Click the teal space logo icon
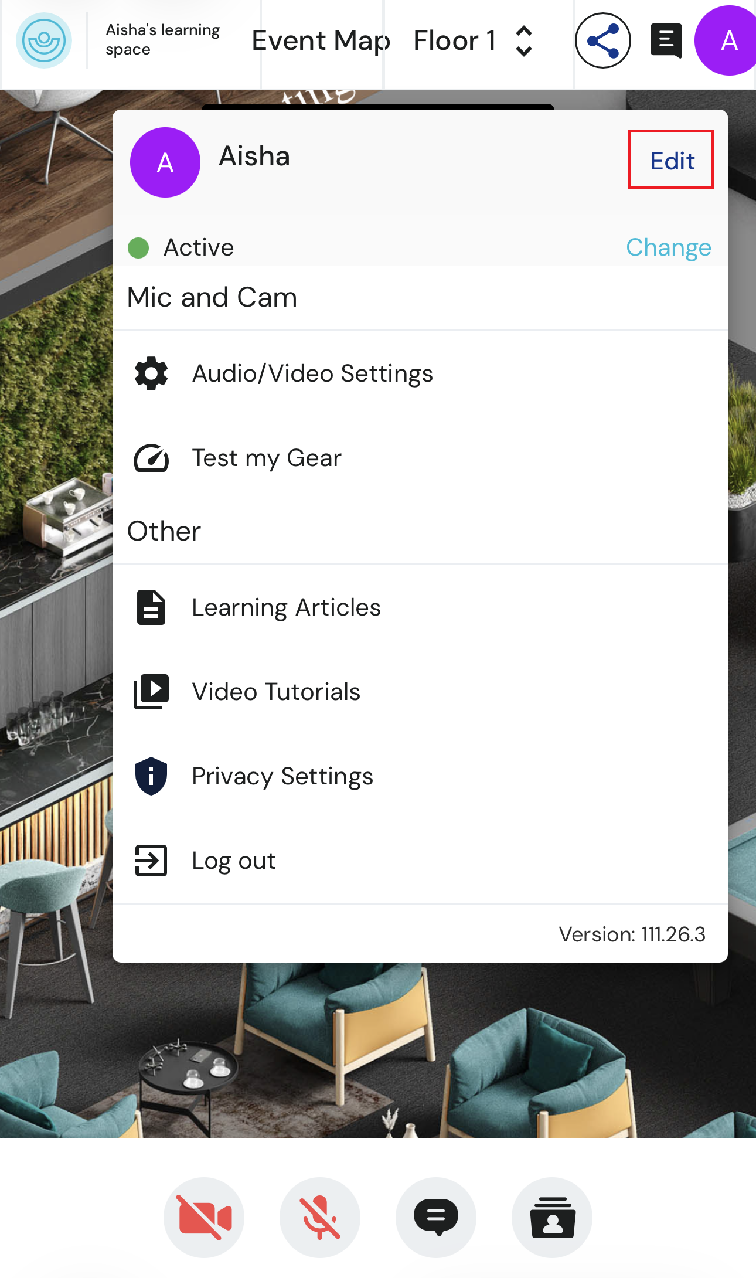 click(44, 40)
